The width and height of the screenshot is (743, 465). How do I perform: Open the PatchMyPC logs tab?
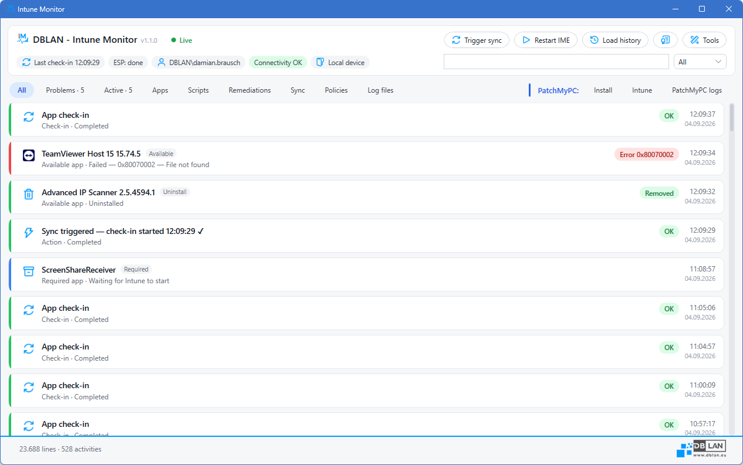pyautogui.click(x=697, y=90)
